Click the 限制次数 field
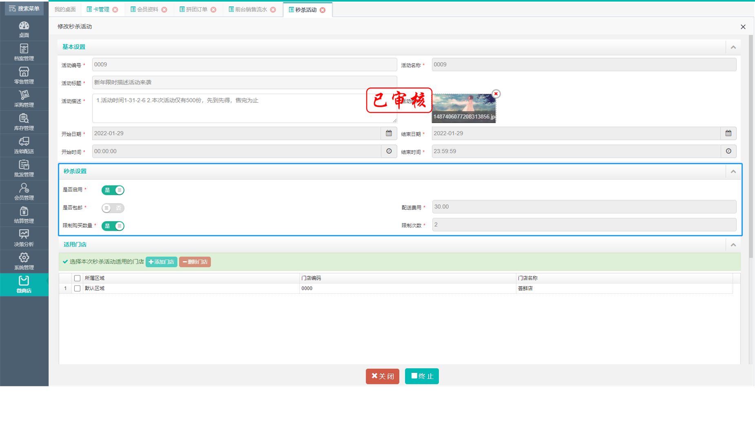This screenshot has width=755, height=438. pos(584,225)
